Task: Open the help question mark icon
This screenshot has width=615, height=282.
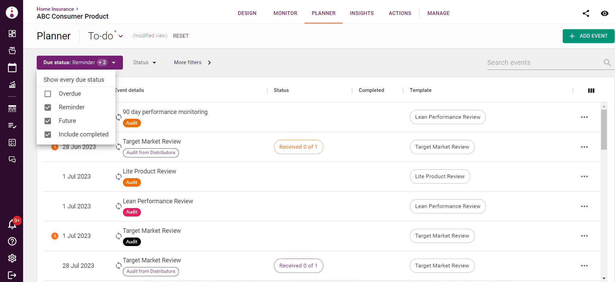Action: 12,241
